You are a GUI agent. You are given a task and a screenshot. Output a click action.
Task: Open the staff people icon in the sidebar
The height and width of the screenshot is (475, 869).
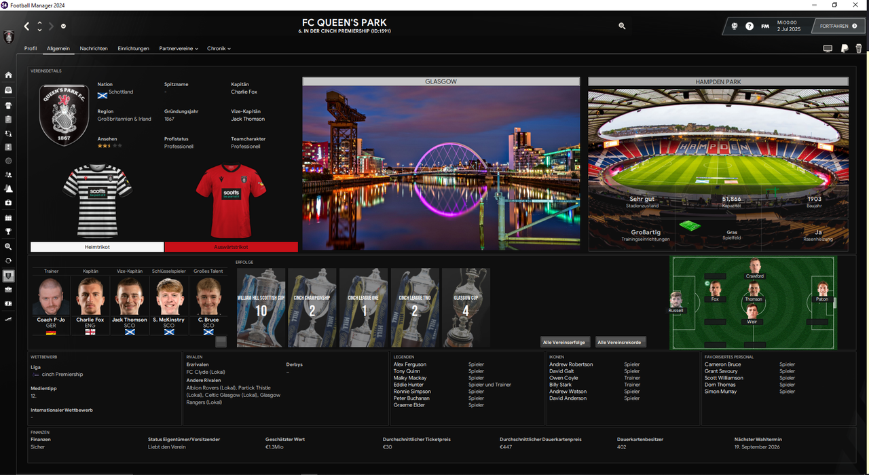pos(8,175)
